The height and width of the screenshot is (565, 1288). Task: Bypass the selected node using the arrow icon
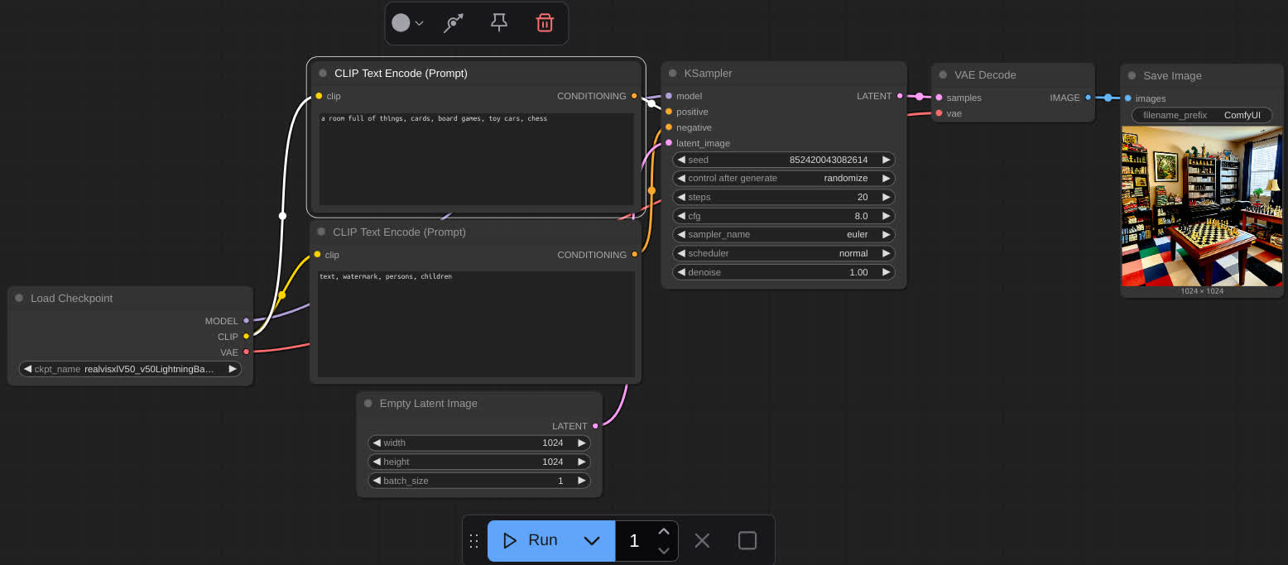click(454, 22)
